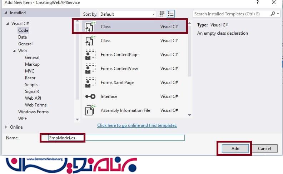Select the Markup category
The width and height of the screenshot is (283, 174).
pyautogui.click(x=32, y=64)
